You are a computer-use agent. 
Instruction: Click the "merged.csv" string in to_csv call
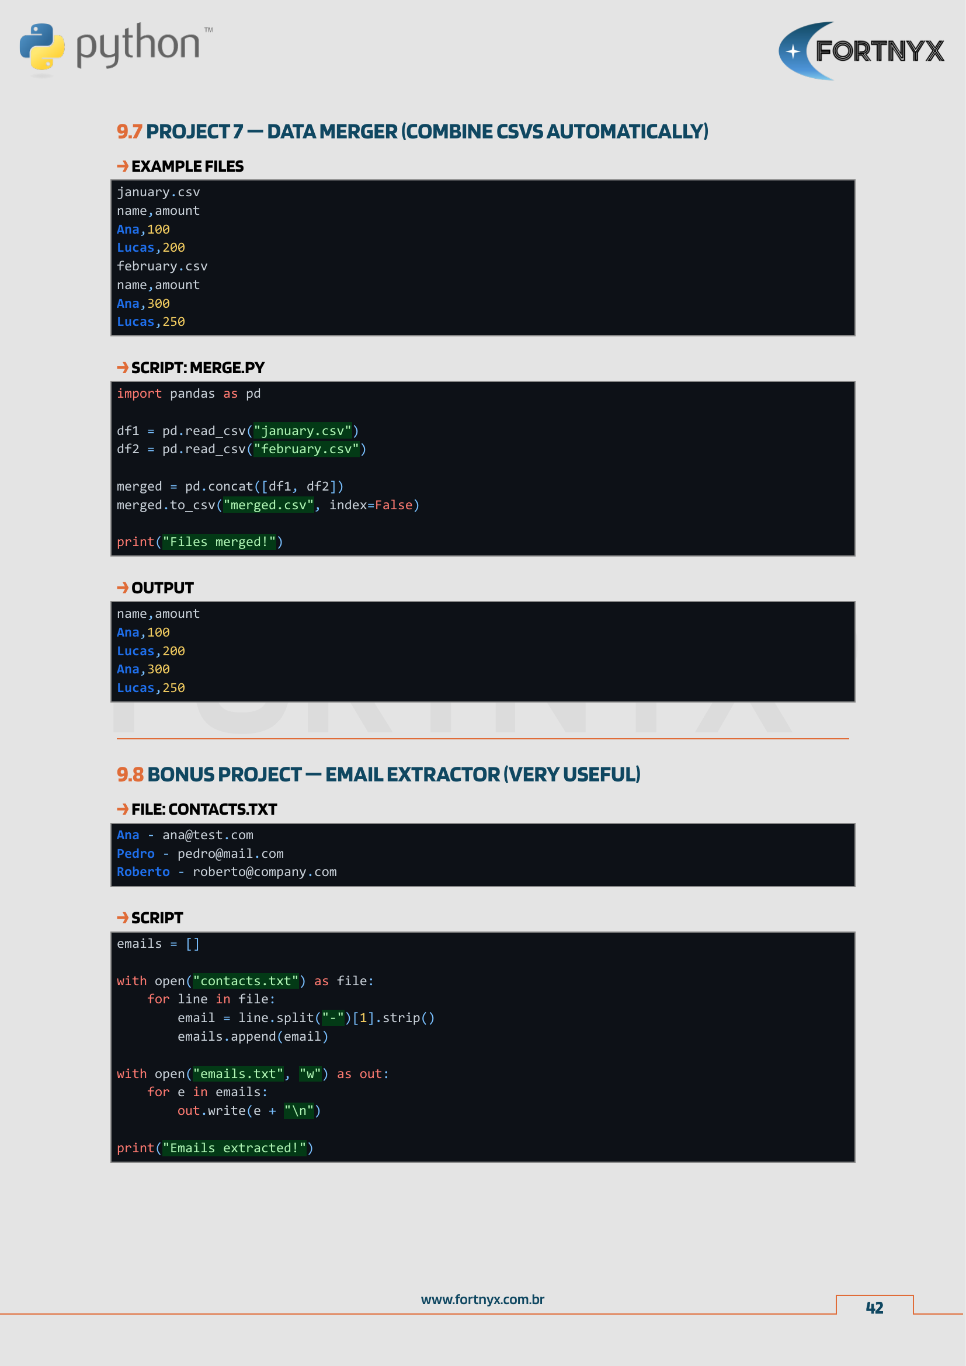(268, 505)
